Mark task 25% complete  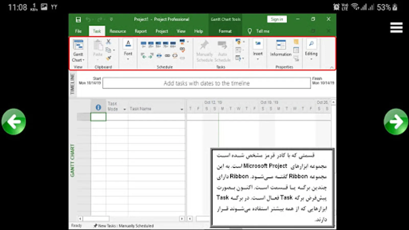pyautogui.click(x=151, y=44)
